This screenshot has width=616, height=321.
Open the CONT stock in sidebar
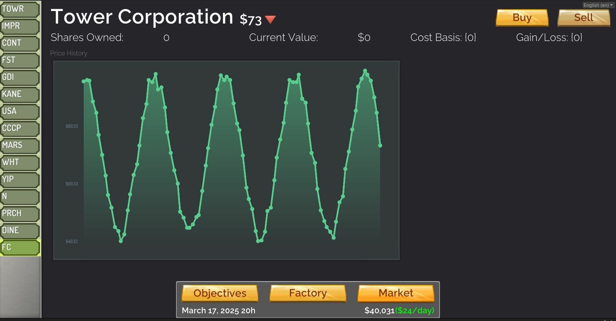20,43
